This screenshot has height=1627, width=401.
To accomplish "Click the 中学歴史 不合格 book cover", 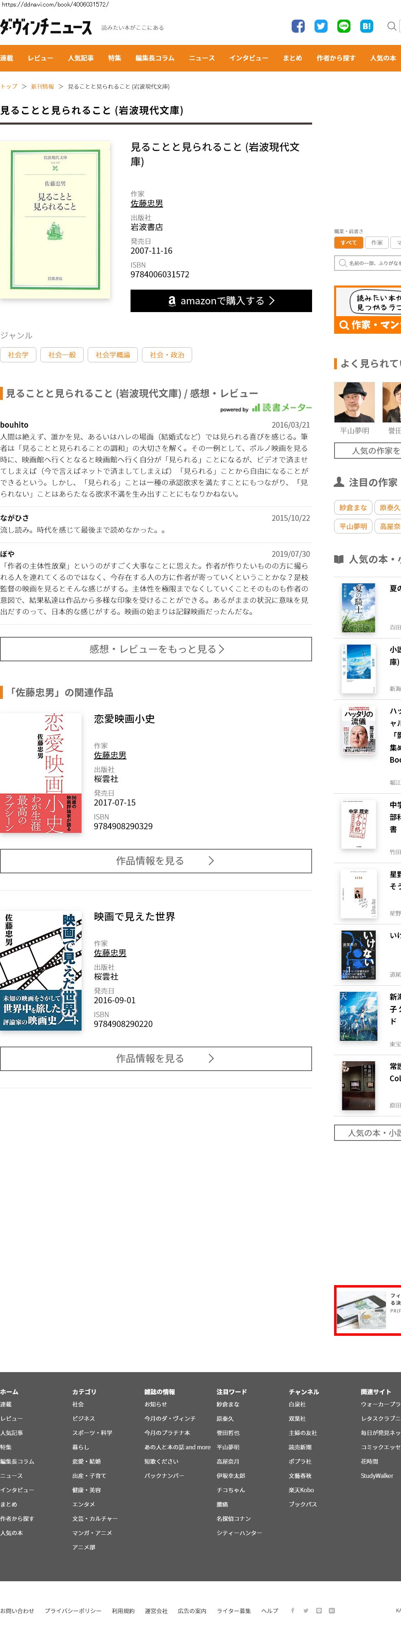I will click(358, 824).
